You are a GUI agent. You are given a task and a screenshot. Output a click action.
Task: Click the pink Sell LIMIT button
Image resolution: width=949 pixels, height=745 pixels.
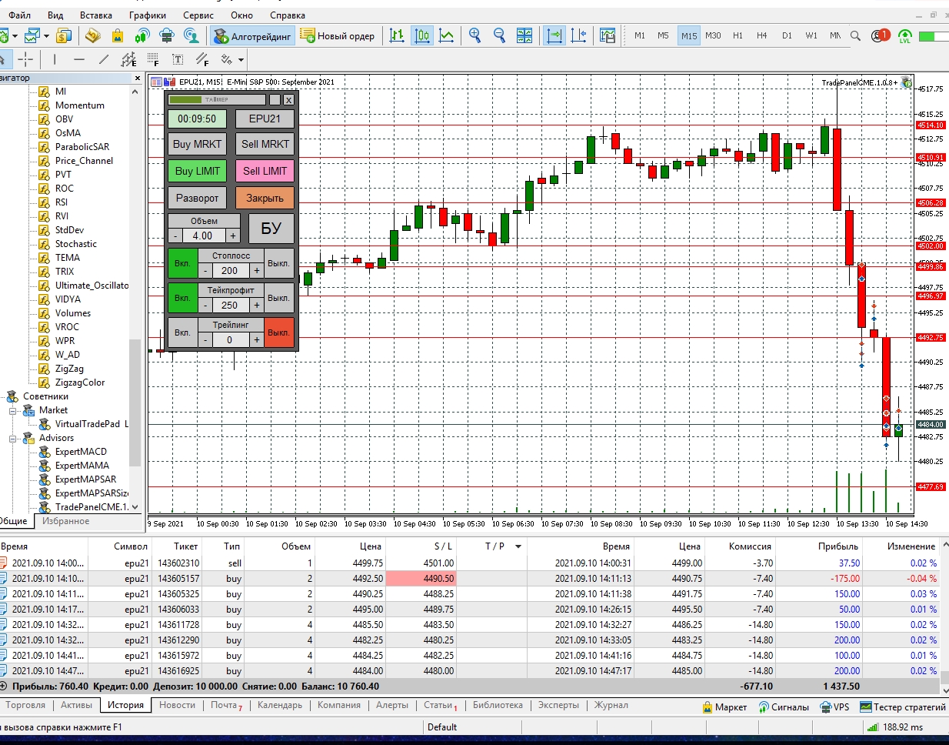point(265,171)
